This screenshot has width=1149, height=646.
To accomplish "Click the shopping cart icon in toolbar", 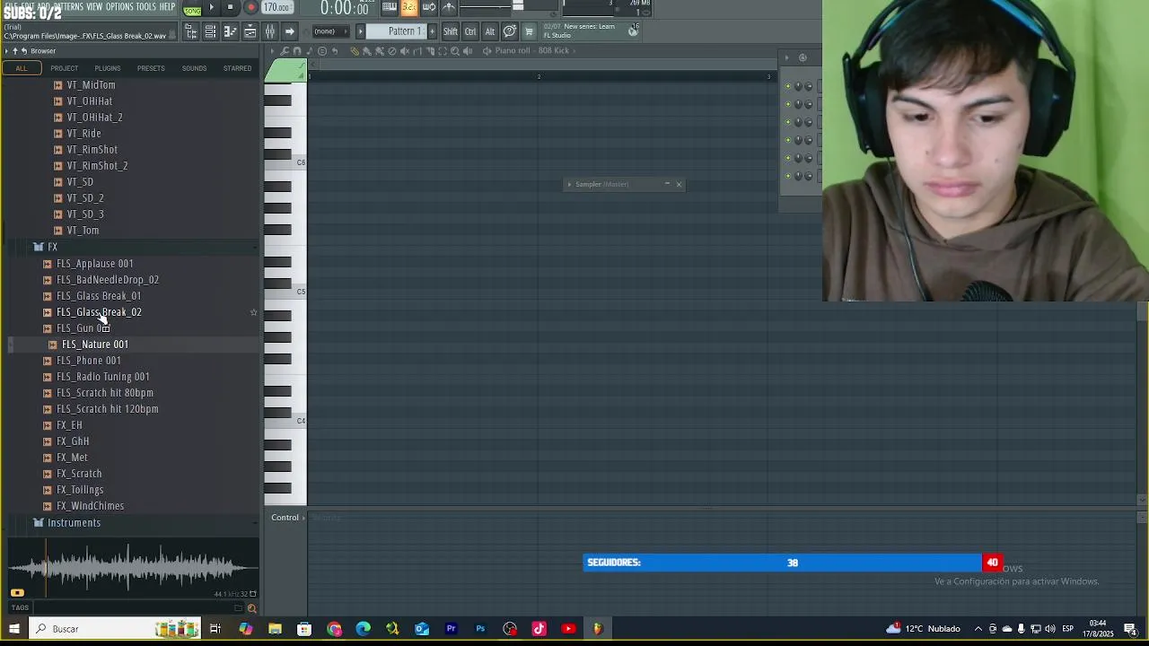I will click(529, 31).
